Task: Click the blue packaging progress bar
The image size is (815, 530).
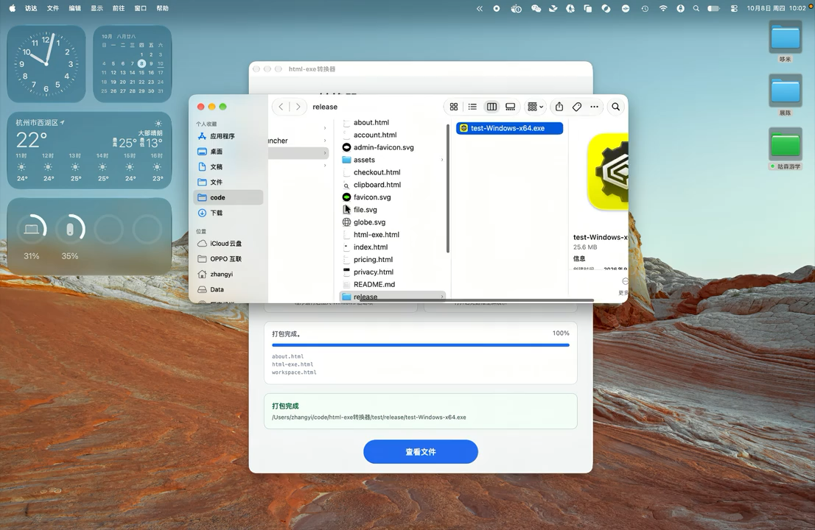Action: point(421,344)
